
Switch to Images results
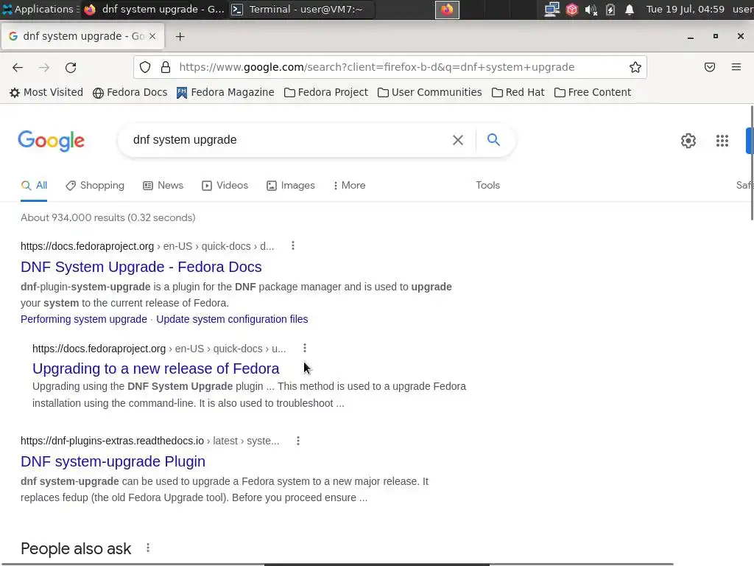[290, 185]
